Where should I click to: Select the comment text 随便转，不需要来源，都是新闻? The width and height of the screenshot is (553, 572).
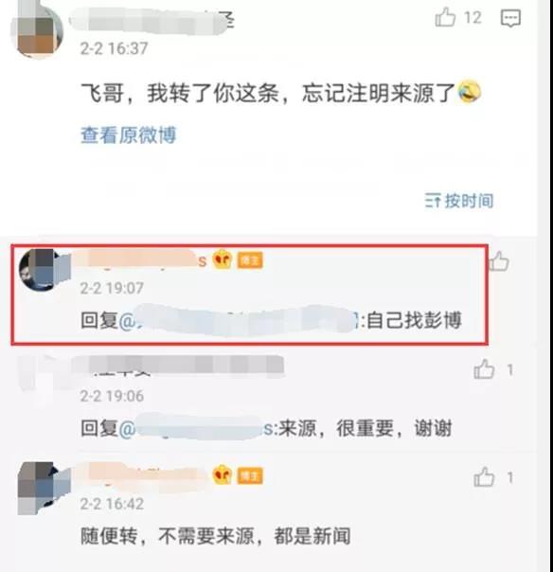[x=216, y=536]
